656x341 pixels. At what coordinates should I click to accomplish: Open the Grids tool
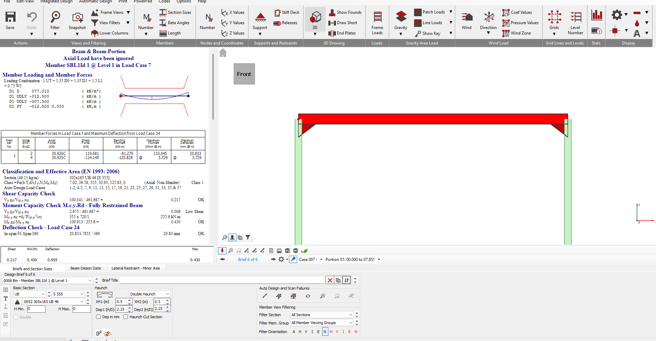(x=554, y=17)
